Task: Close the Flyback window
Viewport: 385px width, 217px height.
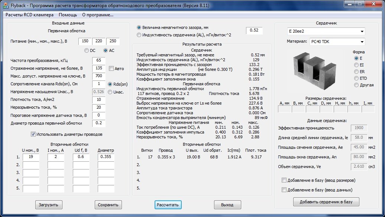Action: [x=373, y=4]
